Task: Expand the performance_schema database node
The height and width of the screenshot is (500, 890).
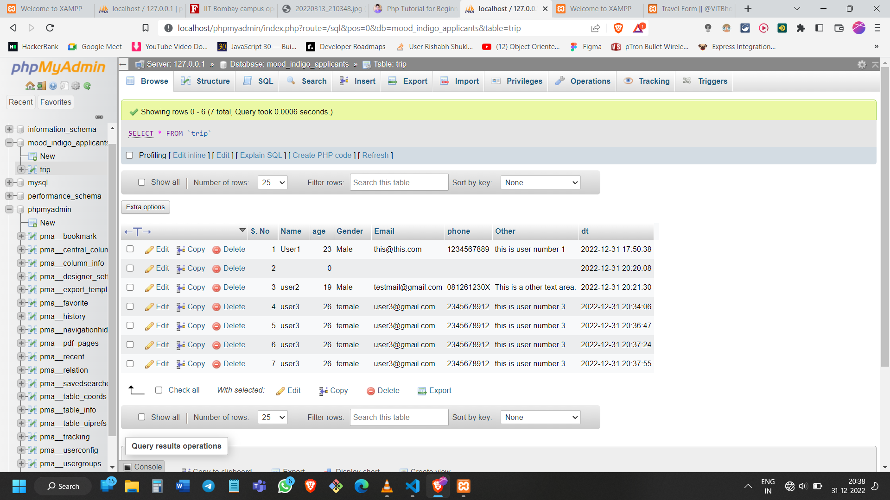Action: 9,196
